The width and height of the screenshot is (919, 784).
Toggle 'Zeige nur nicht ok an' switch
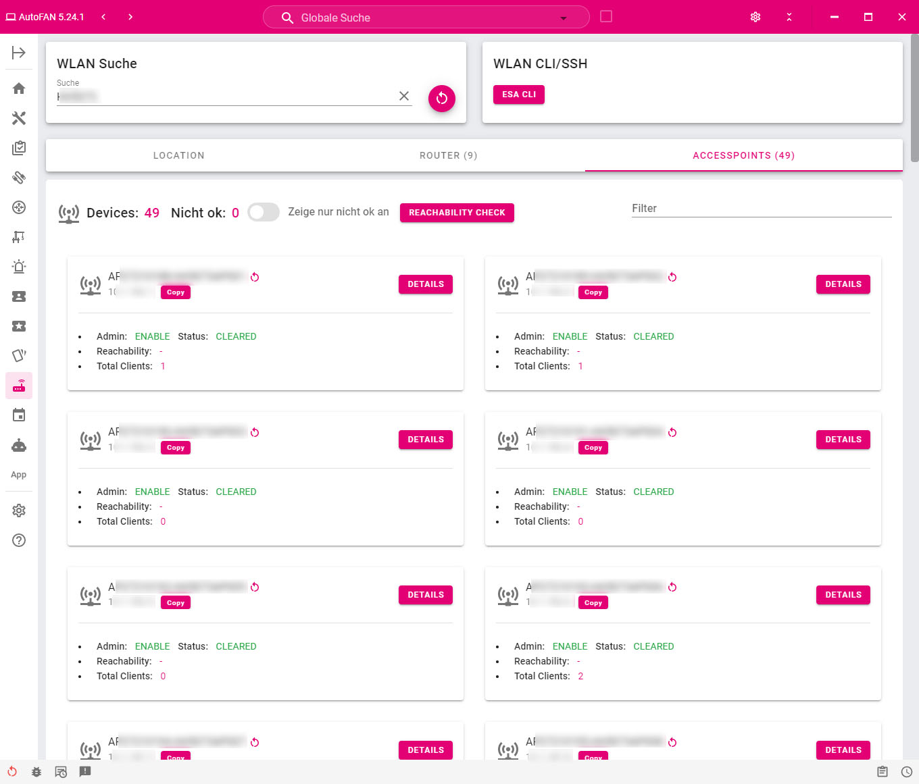tap(264, 212)
